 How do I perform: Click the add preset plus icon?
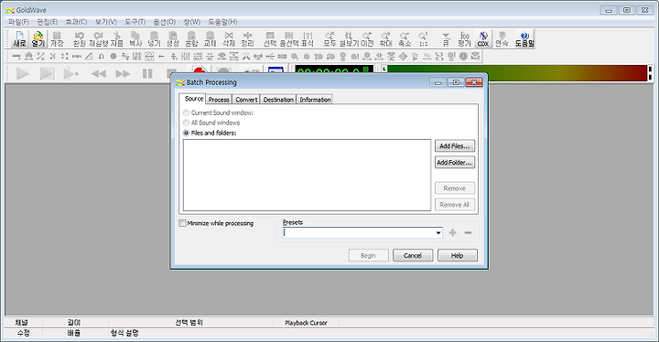click(453, 233)
